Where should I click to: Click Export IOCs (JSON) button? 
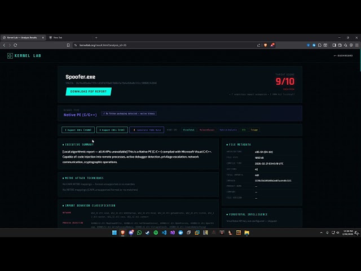[78, 130]
